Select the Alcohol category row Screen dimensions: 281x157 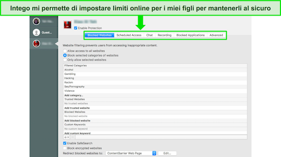[155, 70]
